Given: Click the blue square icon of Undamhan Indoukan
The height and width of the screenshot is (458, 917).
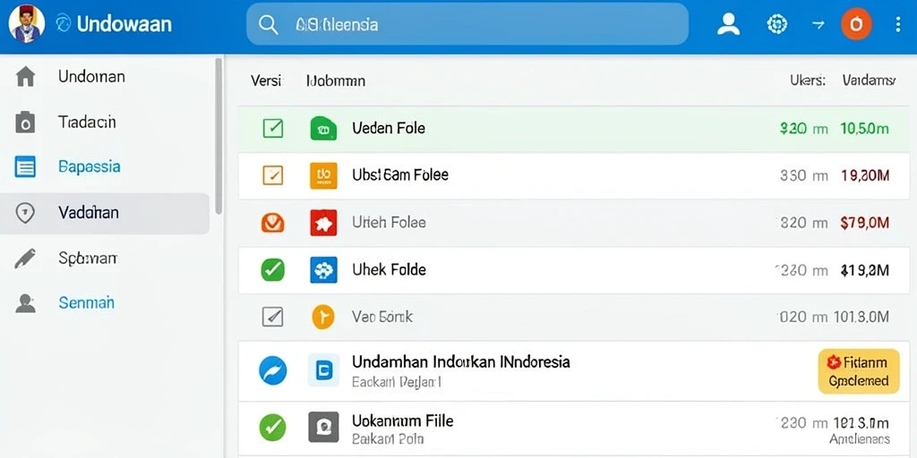Looking at the screenshot, I should point(323,370).
